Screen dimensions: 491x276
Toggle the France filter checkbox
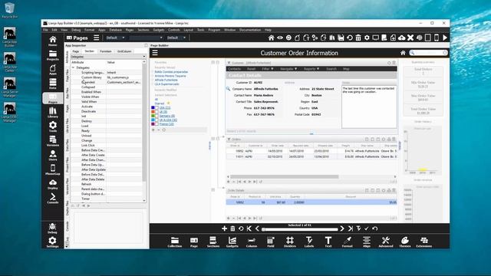[157, 124]
